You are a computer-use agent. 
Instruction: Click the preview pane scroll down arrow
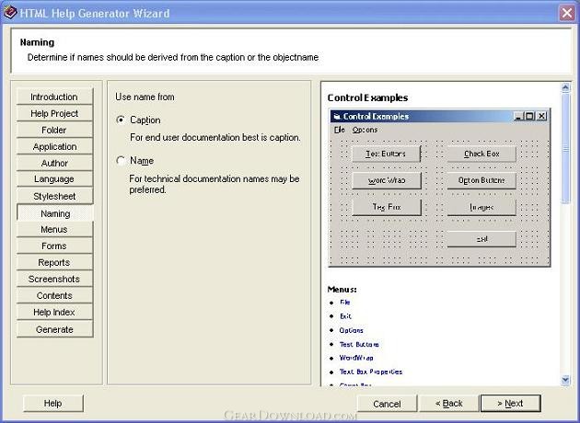coord(565,380)
